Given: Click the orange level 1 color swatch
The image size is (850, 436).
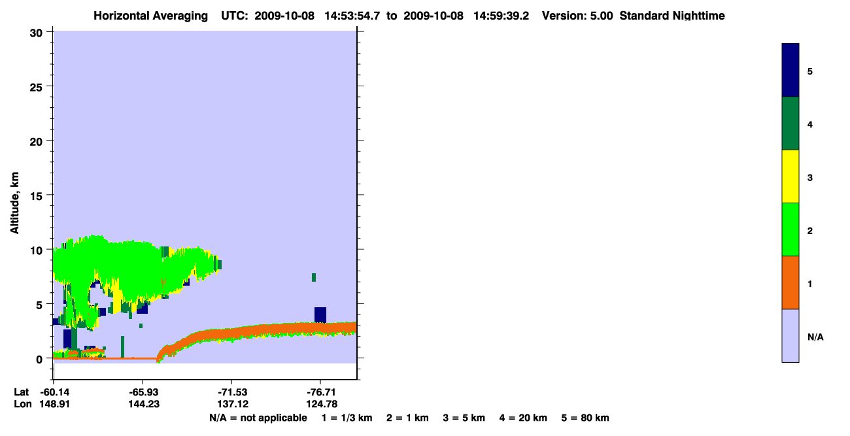Looking at the screenshot, I should click(790, 282).
